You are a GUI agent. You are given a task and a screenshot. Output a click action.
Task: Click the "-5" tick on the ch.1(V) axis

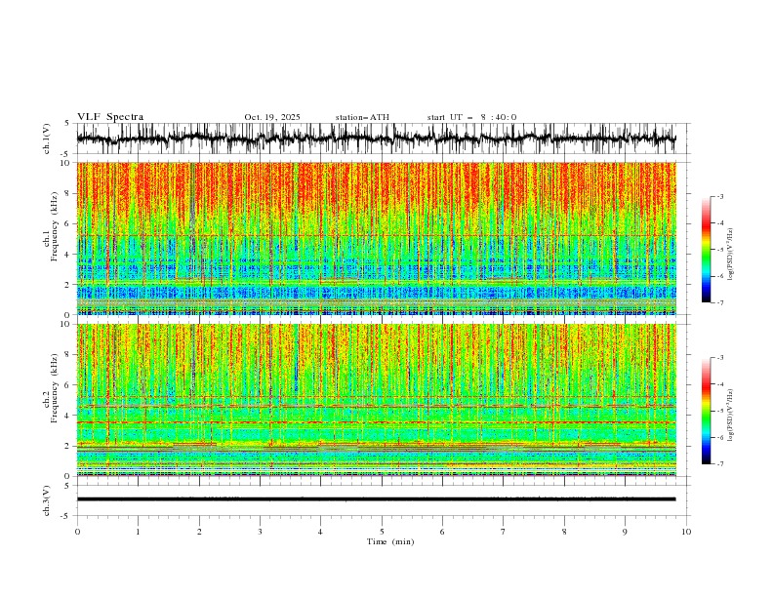click(66, 154)
